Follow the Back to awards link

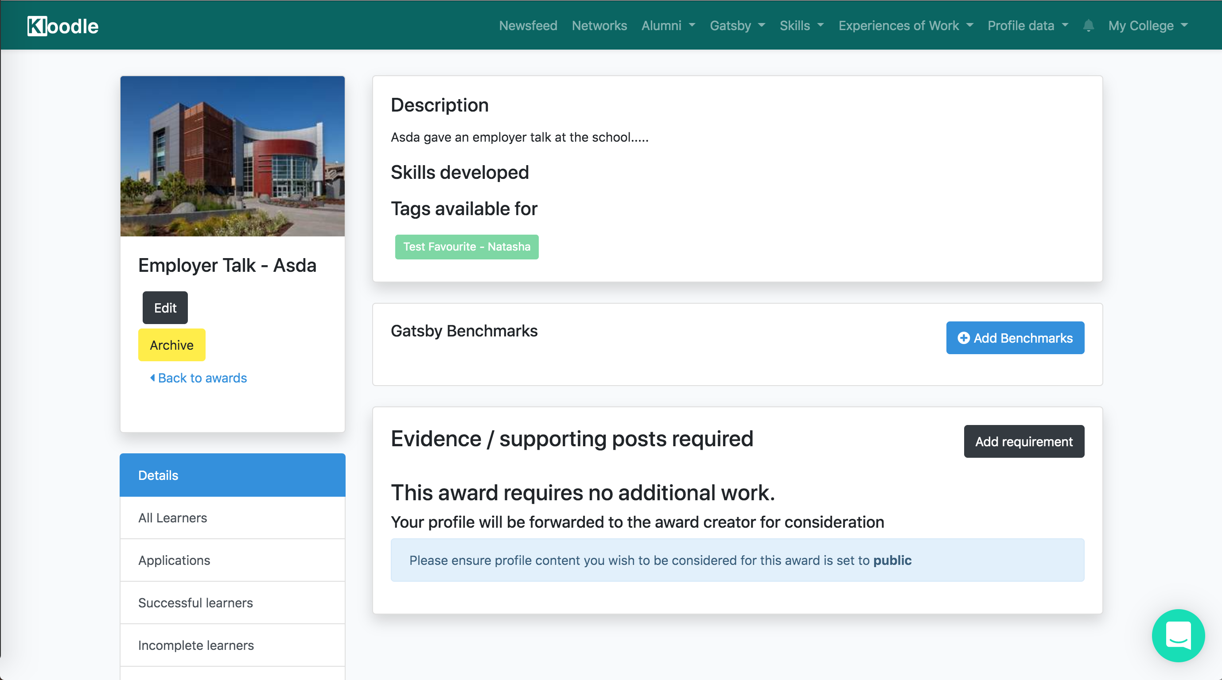[198, 378]
